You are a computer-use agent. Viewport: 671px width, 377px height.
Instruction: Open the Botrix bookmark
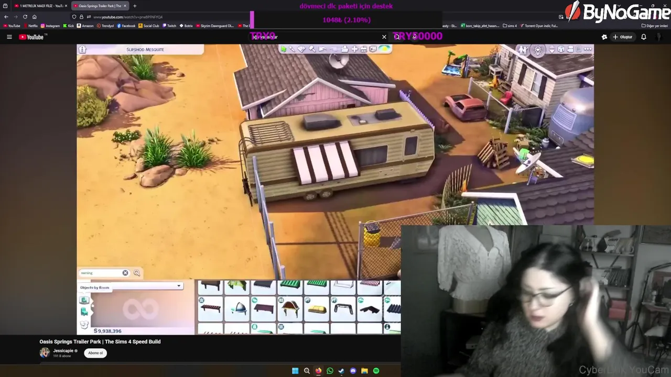pos(186,26)
